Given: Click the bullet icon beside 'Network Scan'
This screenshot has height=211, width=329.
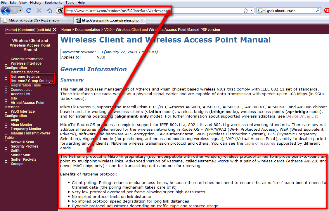Looking at the screenshot, I should click(6, 142).
